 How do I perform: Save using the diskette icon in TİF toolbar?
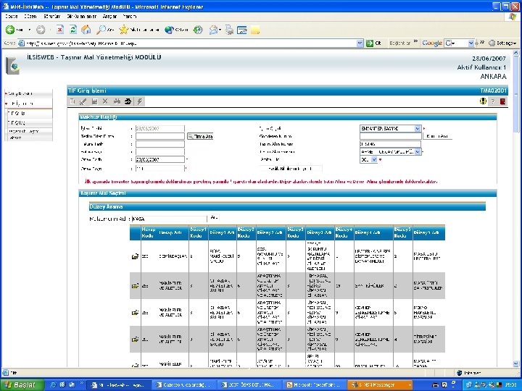(94, 101)
